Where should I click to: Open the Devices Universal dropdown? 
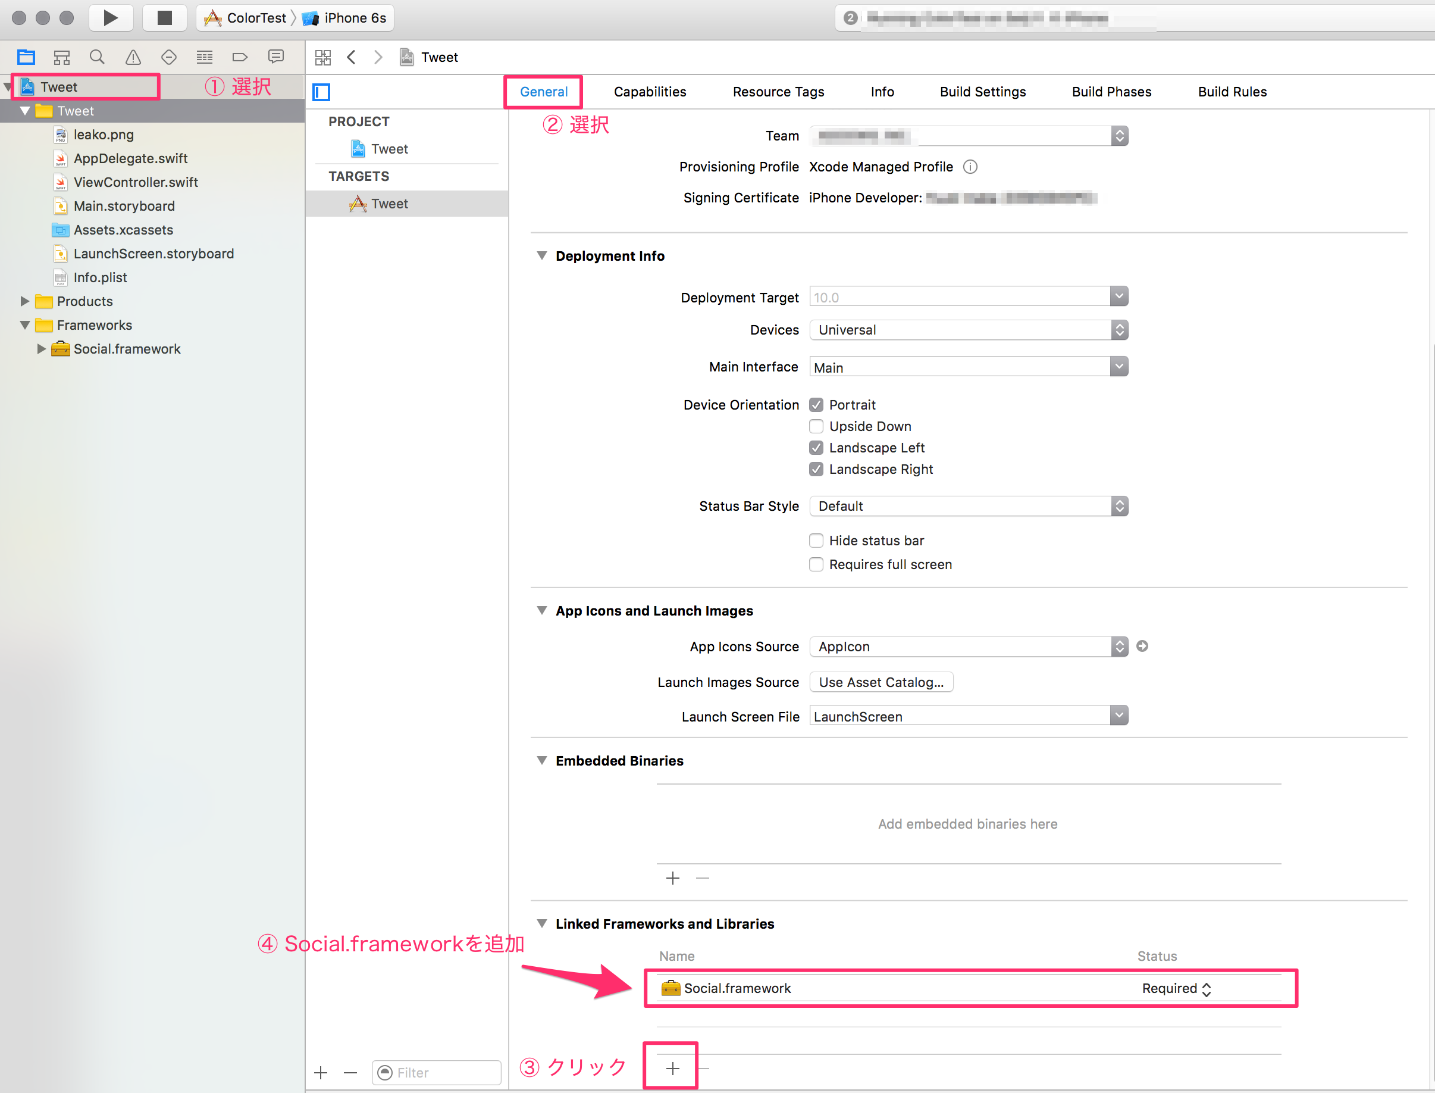click(968, 330)
